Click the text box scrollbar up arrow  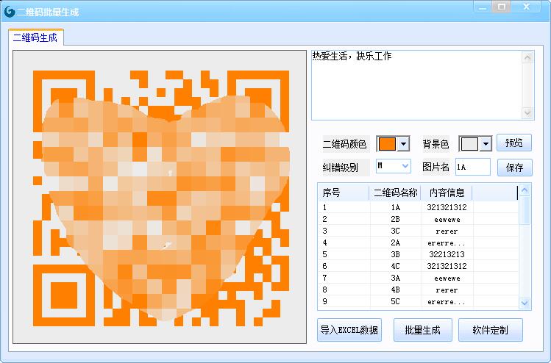click(527, 57)
